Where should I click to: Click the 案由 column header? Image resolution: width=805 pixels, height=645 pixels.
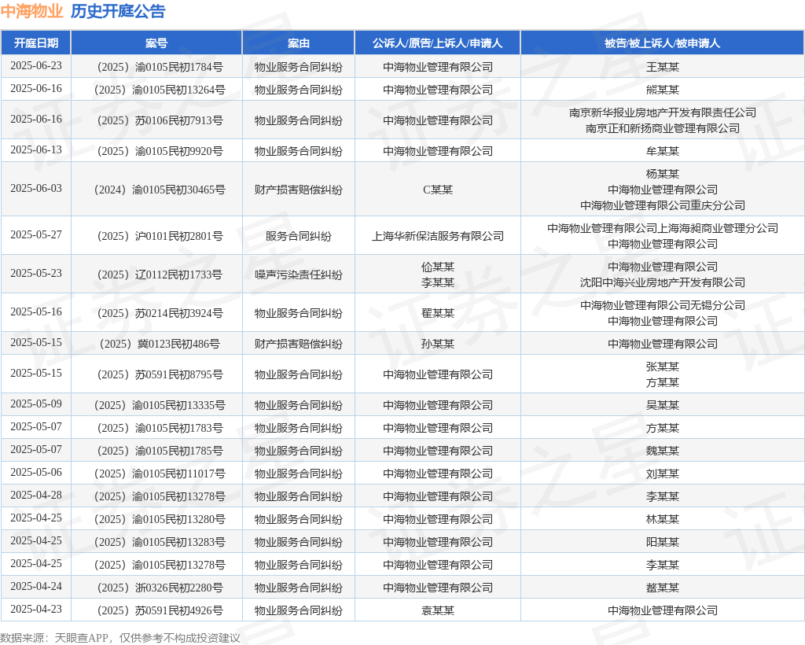pos(298,43)
